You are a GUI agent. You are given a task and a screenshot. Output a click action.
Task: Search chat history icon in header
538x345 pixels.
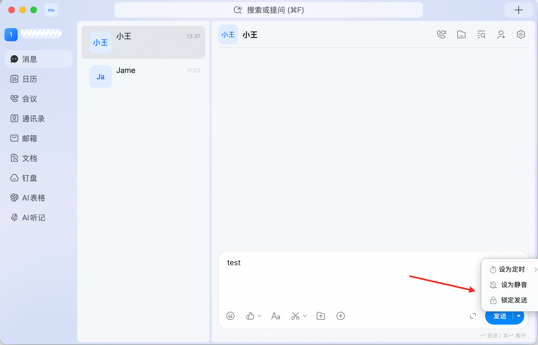[481, 35]
